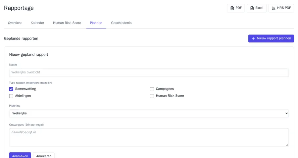298x158 pixels.
Task: Click into the Ontvangers textarea
Action: (149, 138)
